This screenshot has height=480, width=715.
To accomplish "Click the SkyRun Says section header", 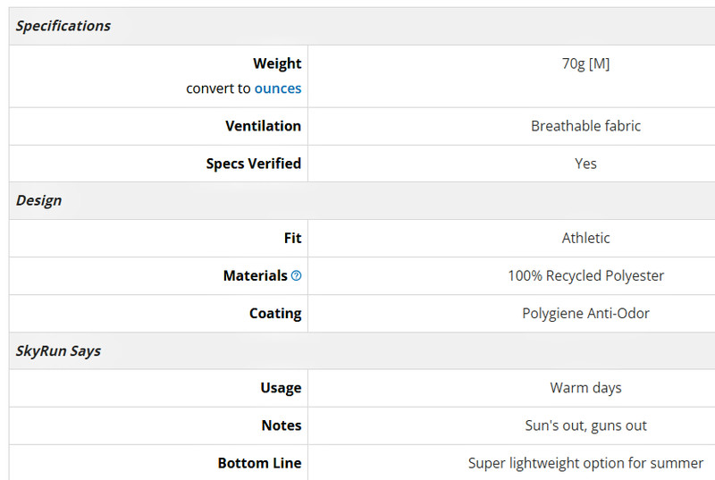I will pos(58,351).
